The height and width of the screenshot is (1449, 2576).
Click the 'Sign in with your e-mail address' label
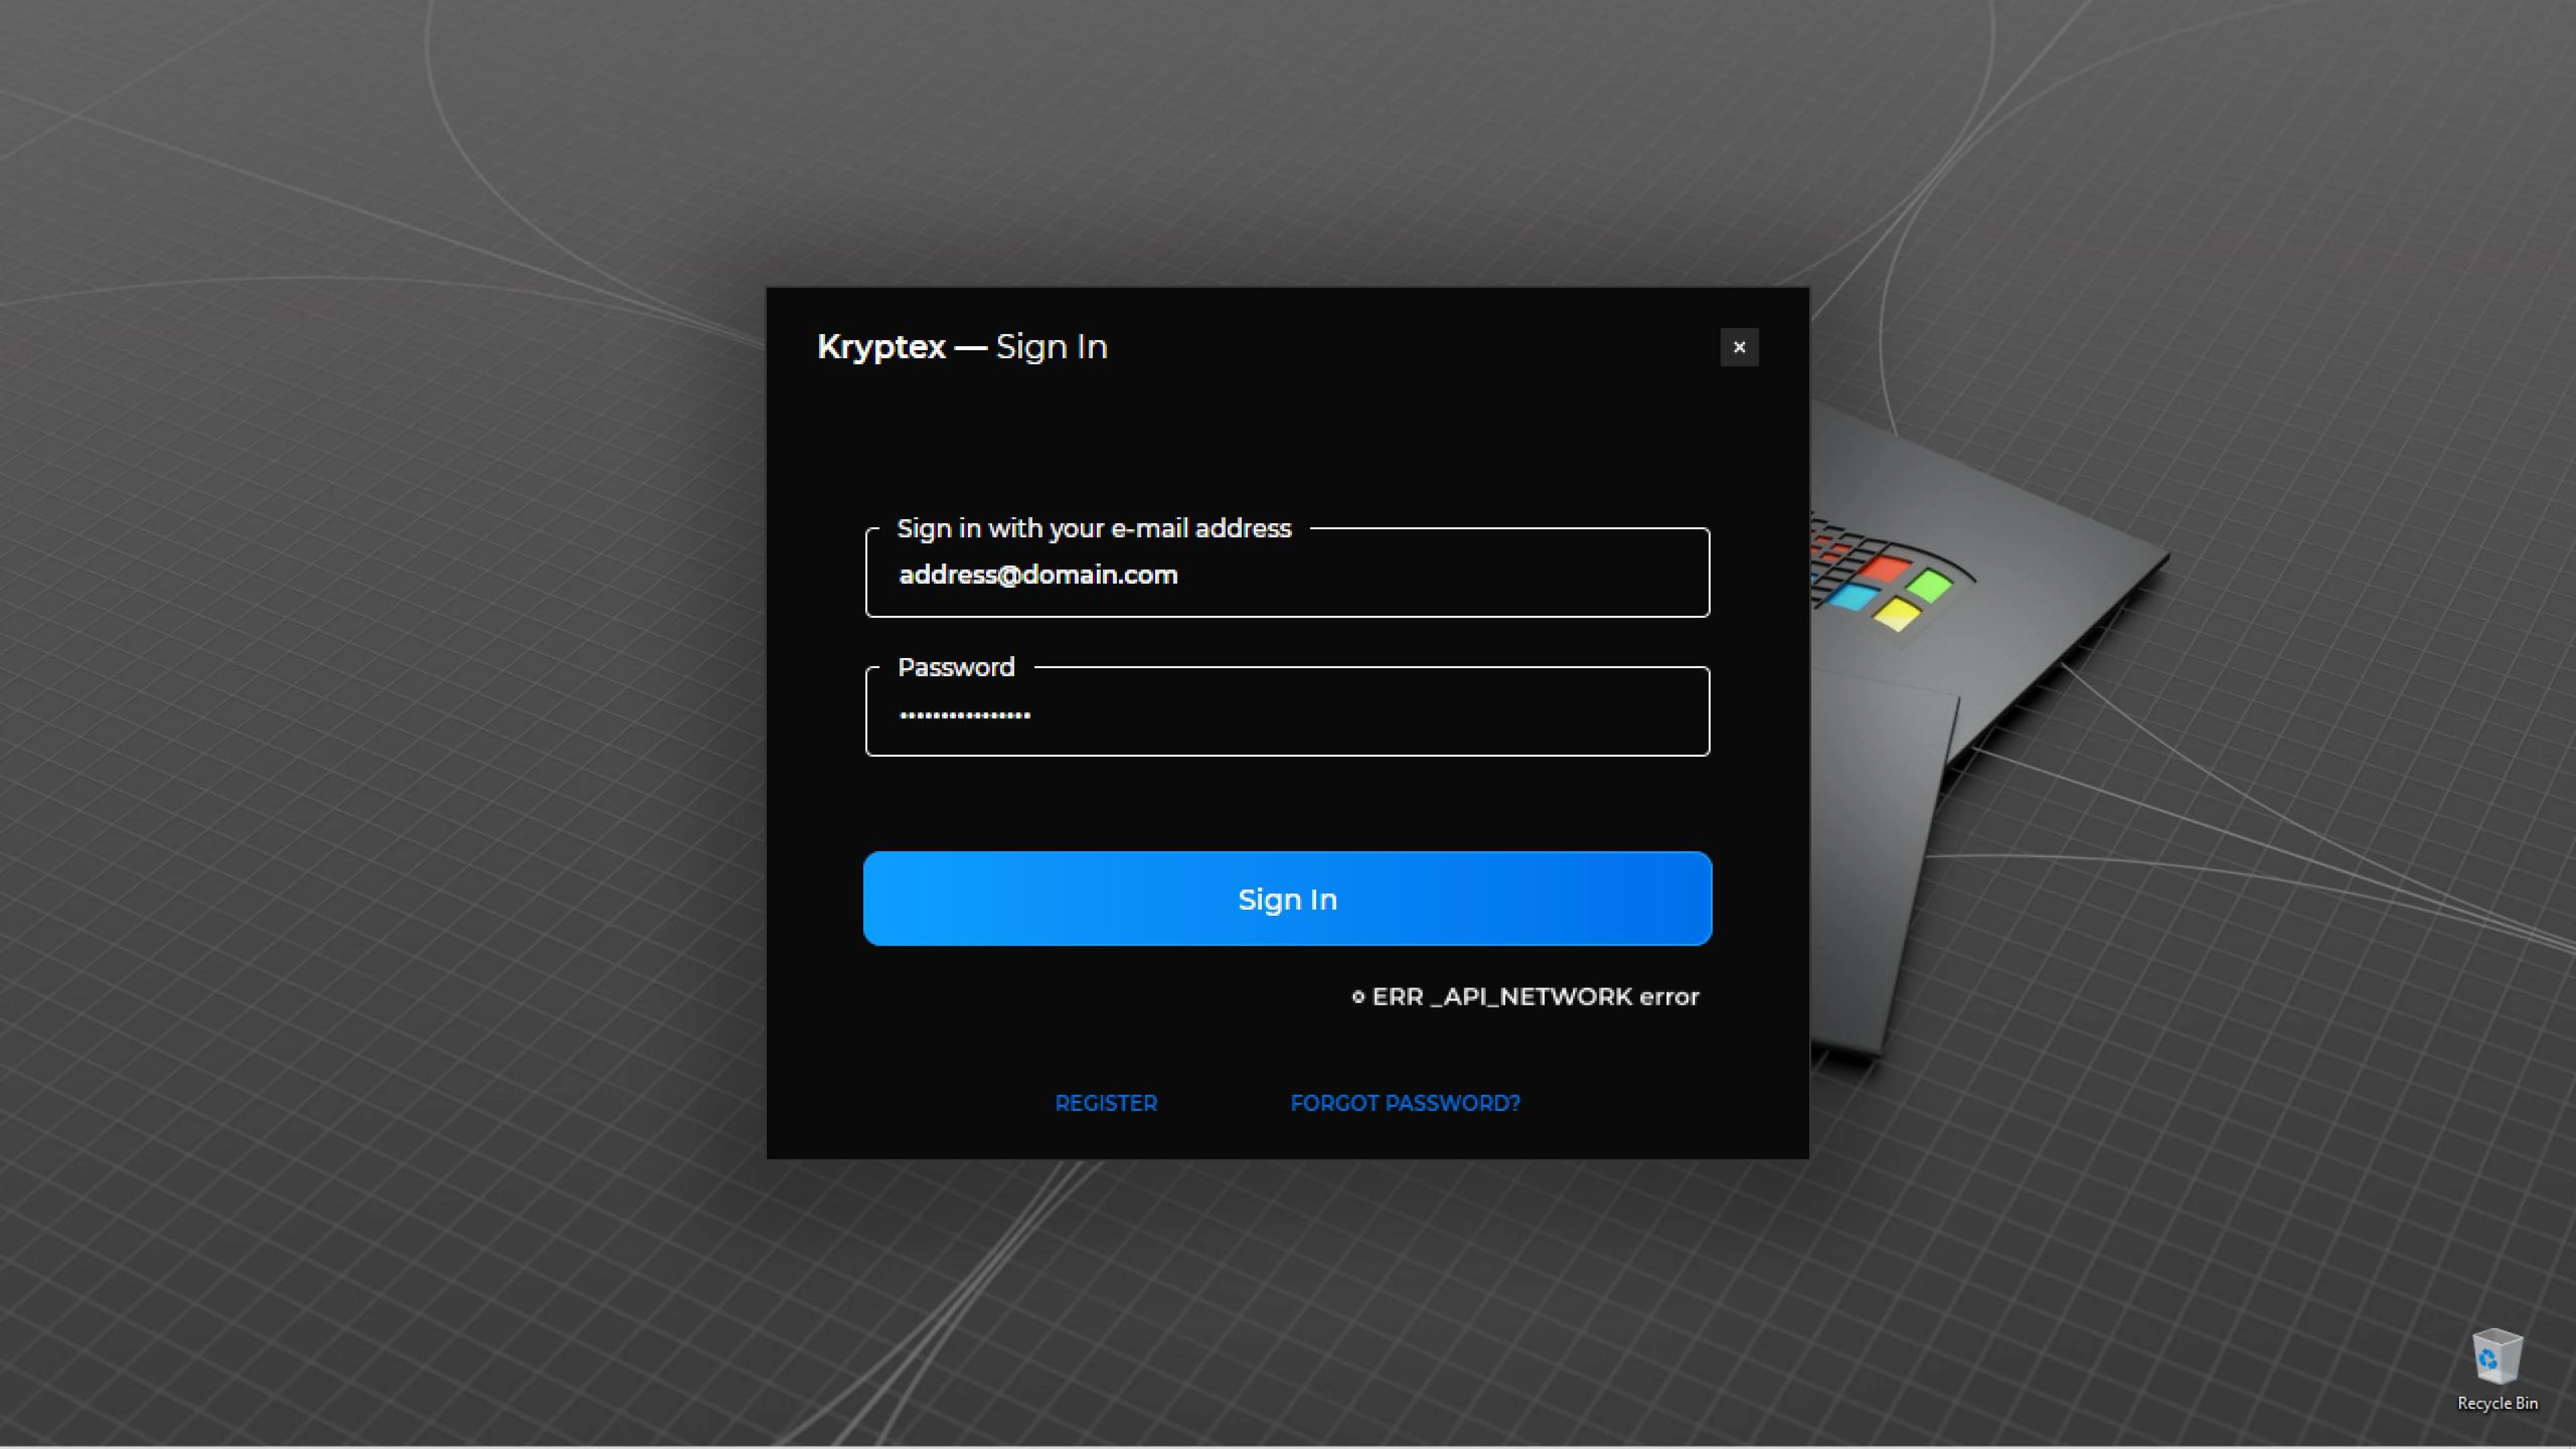pyautogui.click(x=1094, y=528)
